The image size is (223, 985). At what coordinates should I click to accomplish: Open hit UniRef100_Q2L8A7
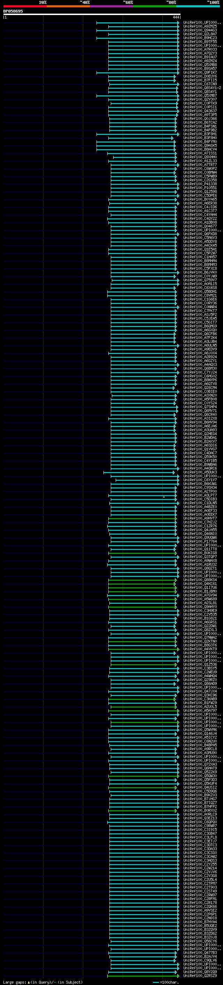(x=200, y=34)
